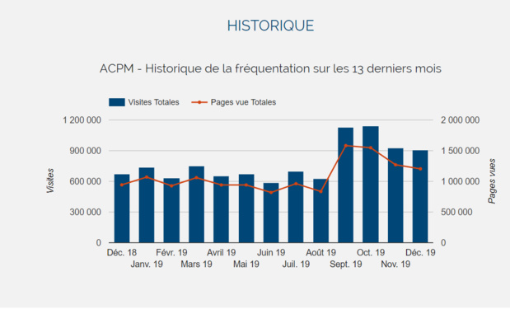Click the Pages vue Totales legend marker

199,102
